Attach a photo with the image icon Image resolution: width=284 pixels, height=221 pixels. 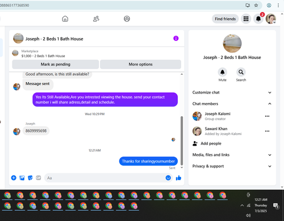[22, 178]
